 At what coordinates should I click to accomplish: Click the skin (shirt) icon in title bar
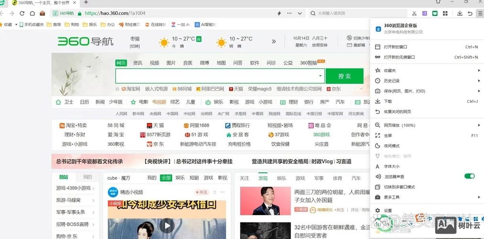pyautogui.click(x=438, y=1)
